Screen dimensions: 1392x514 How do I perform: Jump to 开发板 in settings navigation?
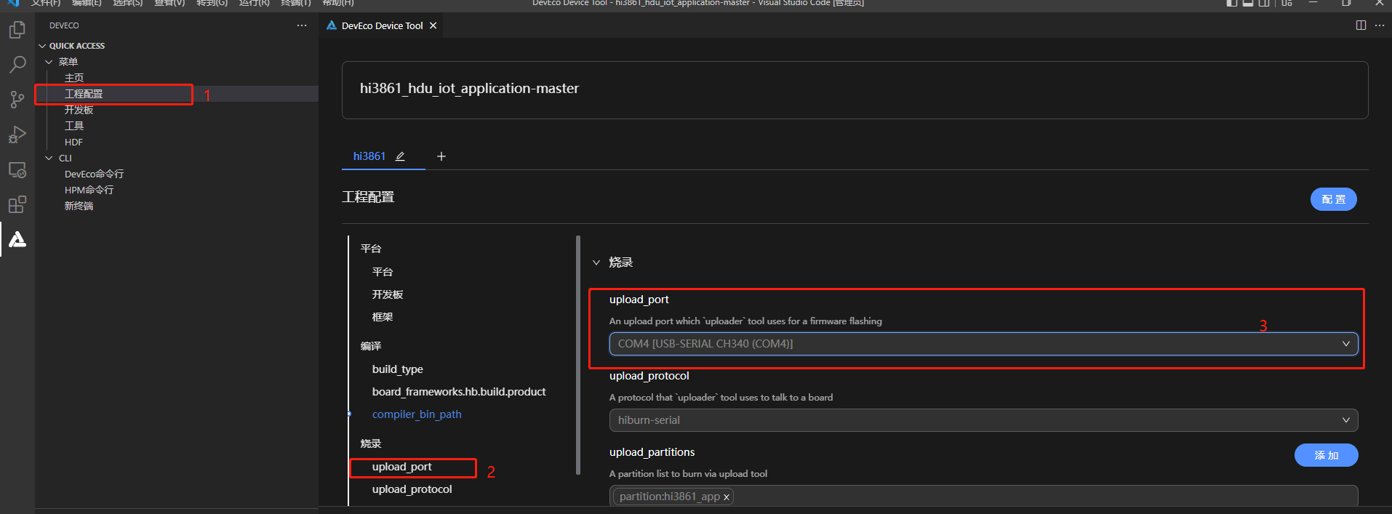[388, 294]
